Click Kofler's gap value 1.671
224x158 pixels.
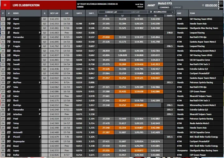pyautogui.click(x=91, y=155)
